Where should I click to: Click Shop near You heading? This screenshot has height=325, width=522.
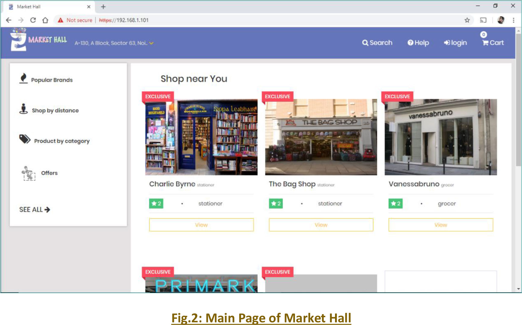coord(194,79)
